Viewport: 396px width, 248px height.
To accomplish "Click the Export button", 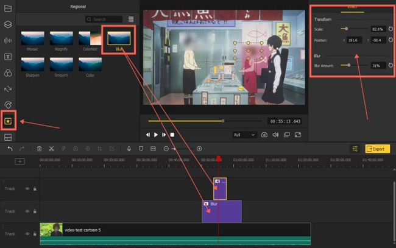I will click(x=377, y=149).
